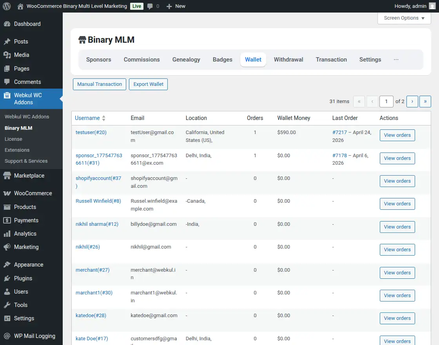Open the comments bubble icon in admin bar
439x345 pixels.
coord(150,6)
